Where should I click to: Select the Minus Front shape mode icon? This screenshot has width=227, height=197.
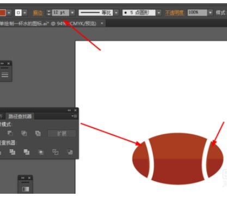10,133
